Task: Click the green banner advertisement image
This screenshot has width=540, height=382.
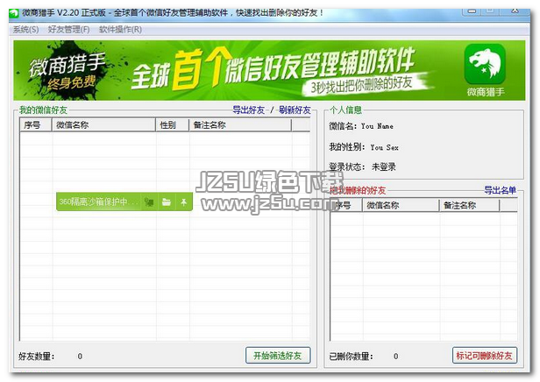Action: [x=269, y=71]
